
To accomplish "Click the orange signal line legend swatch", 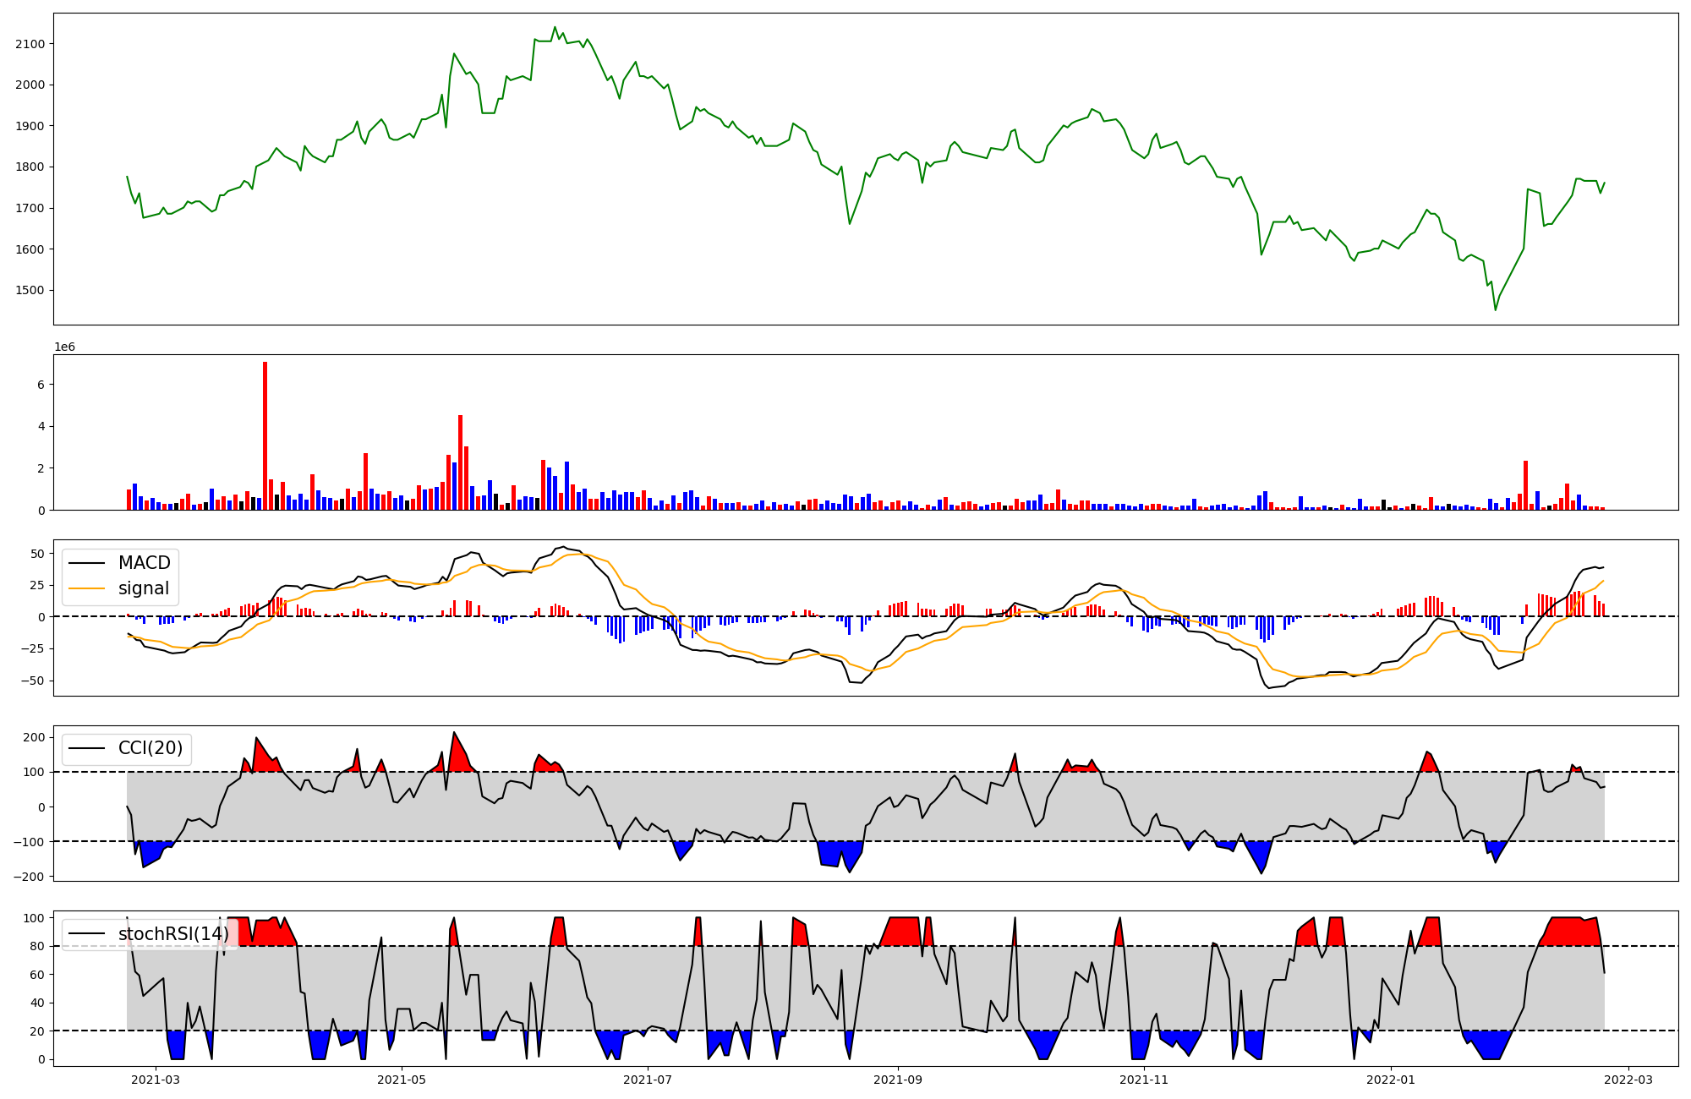I will click(87, 588).
